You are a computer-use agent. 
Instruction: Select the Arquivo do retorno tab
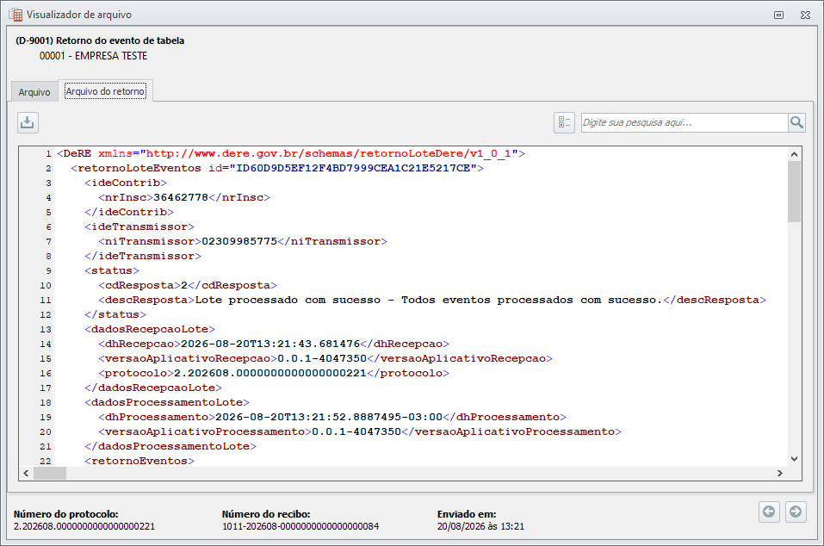[106, 91]
